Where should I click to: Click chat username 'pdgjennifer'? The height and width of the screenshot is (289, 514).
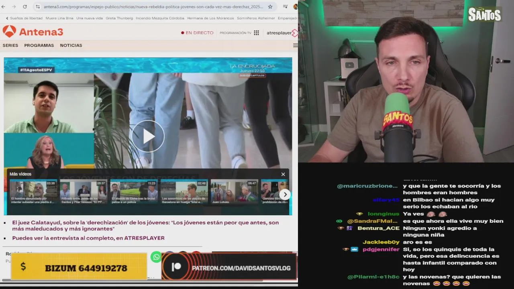381,249
